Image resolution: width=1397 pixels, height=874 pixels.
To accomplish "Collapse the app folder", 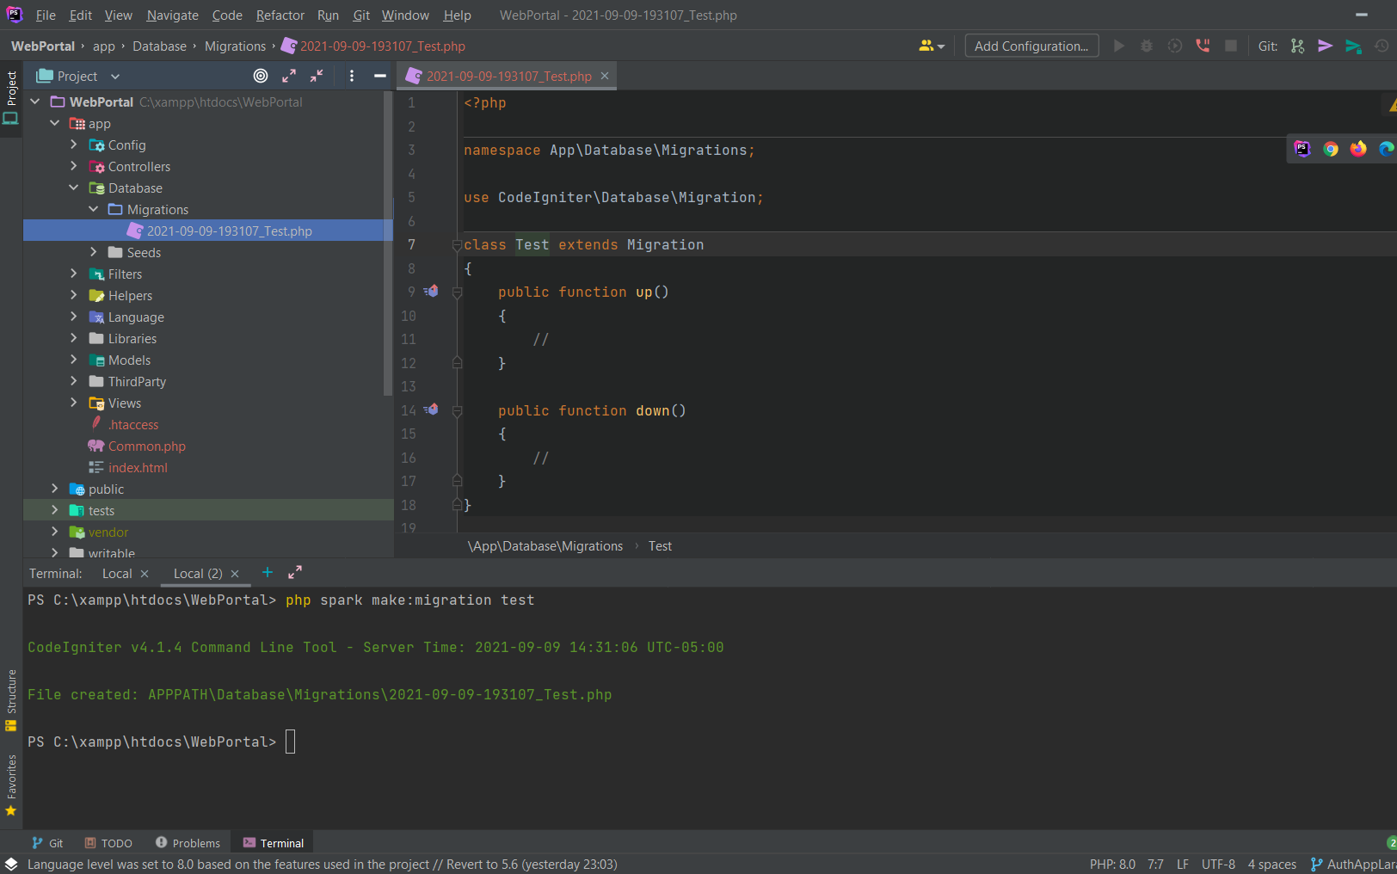I will [55, 123].
